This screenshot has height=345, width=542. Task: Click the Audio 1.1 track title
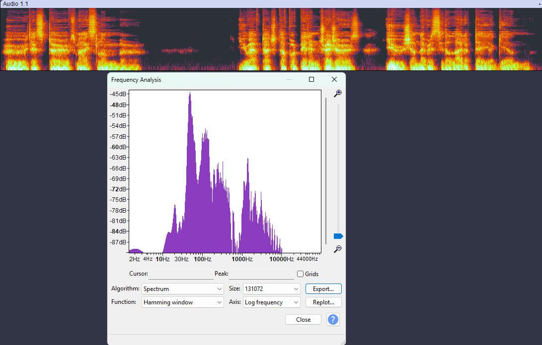click(x=15, y=4)
